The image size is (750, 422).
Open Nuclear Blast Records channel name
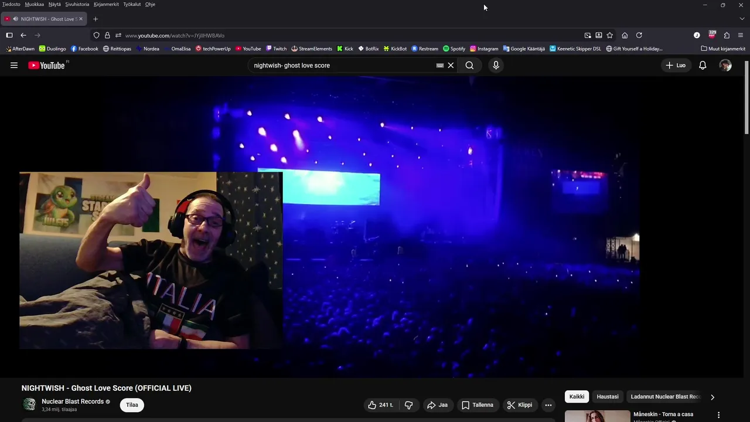[x=73, y=401]
